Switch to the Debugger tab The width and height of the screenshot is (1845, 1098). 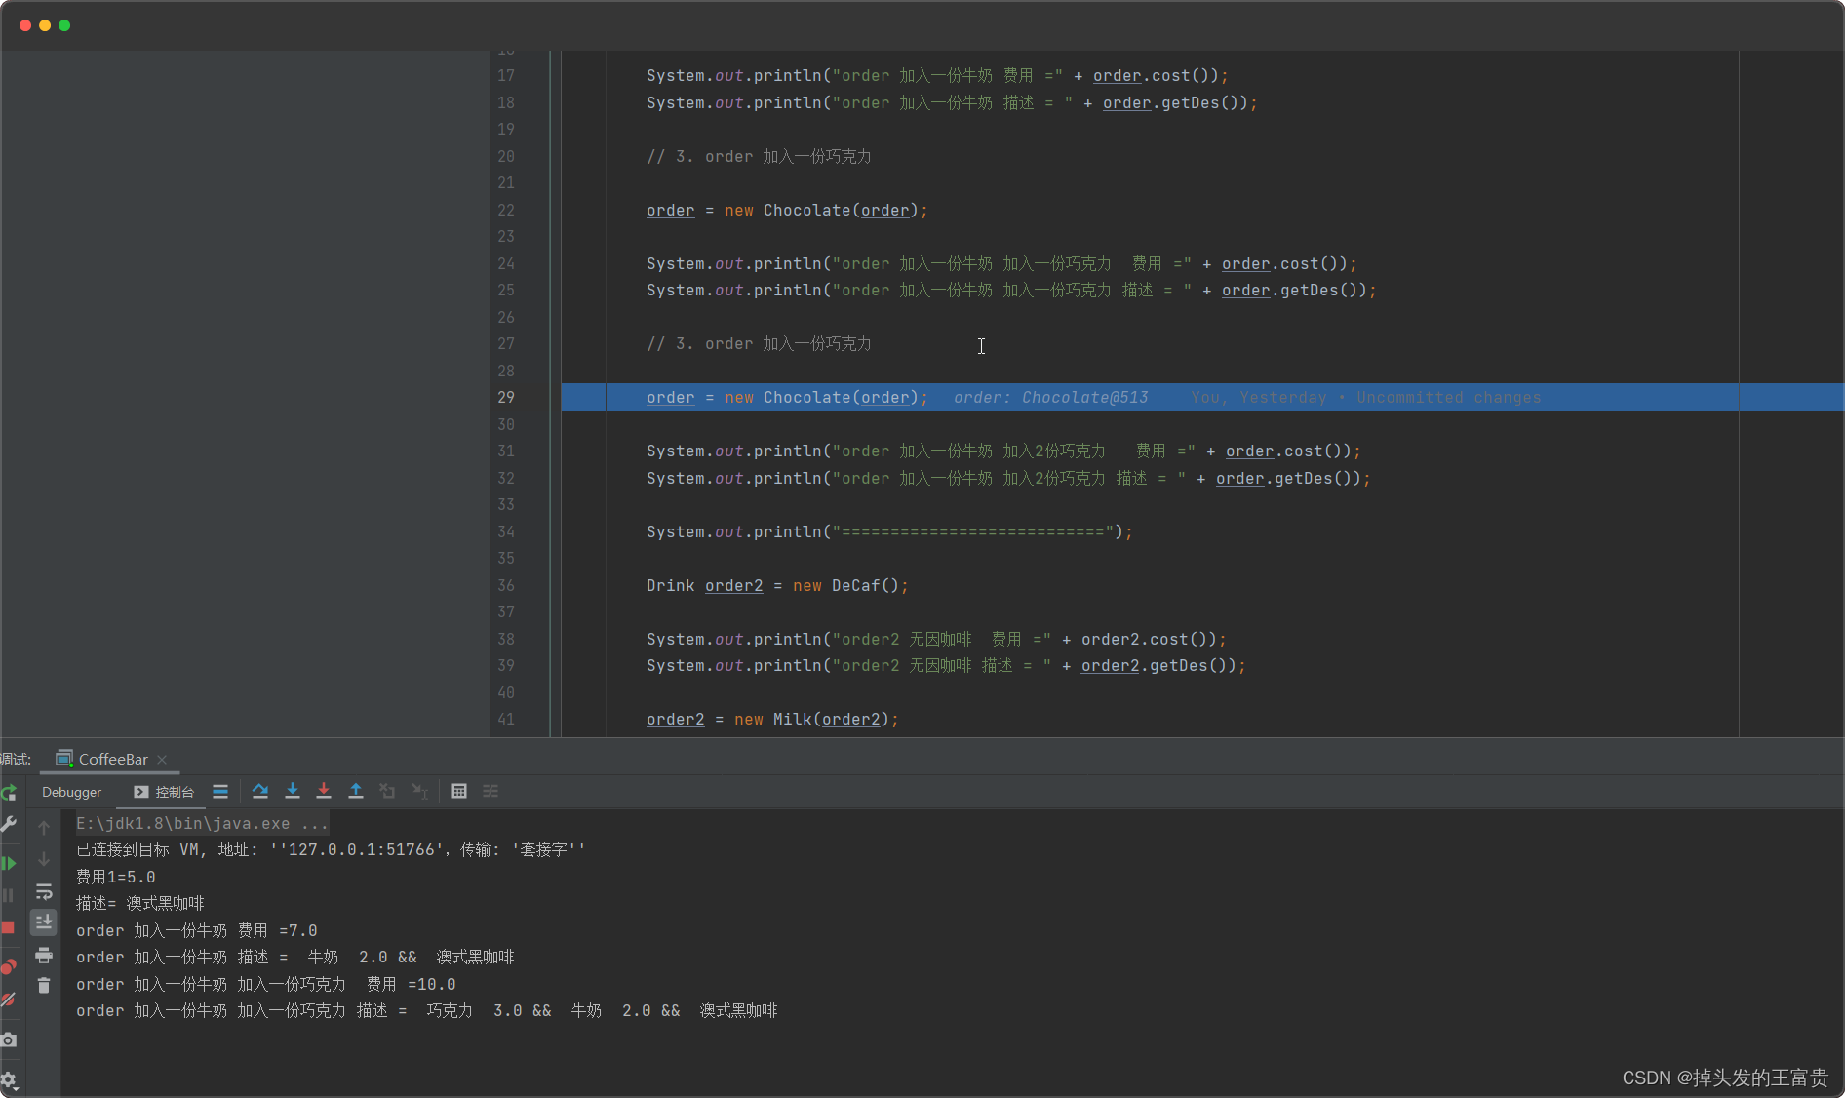pyautogui.click(x=71, y=792)
